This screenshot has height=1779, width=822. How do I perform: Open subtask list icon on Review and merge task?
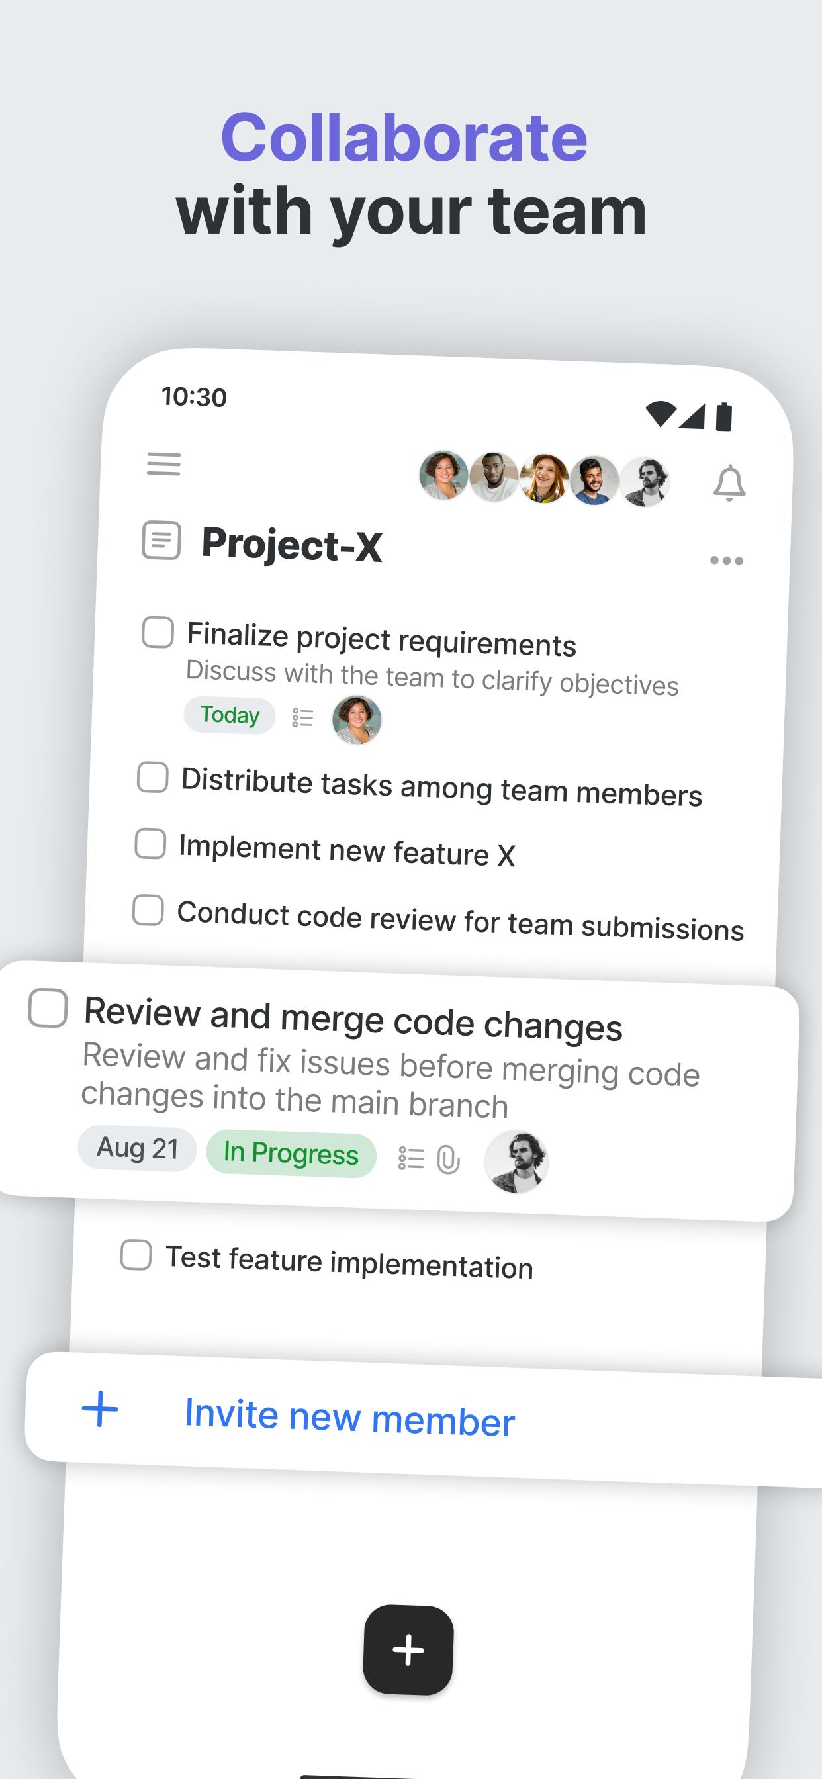pos(411,1158)
